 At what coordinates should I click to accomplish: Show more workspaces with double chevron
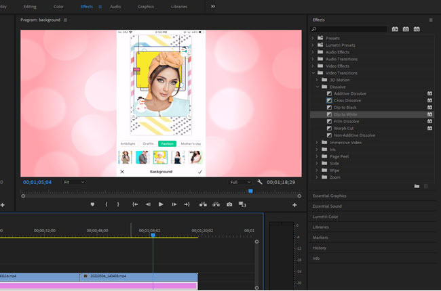213,6
